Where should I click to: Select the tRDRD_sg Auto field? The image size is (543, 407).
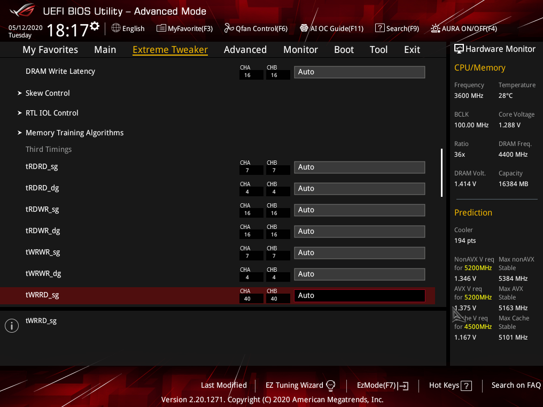360,167
